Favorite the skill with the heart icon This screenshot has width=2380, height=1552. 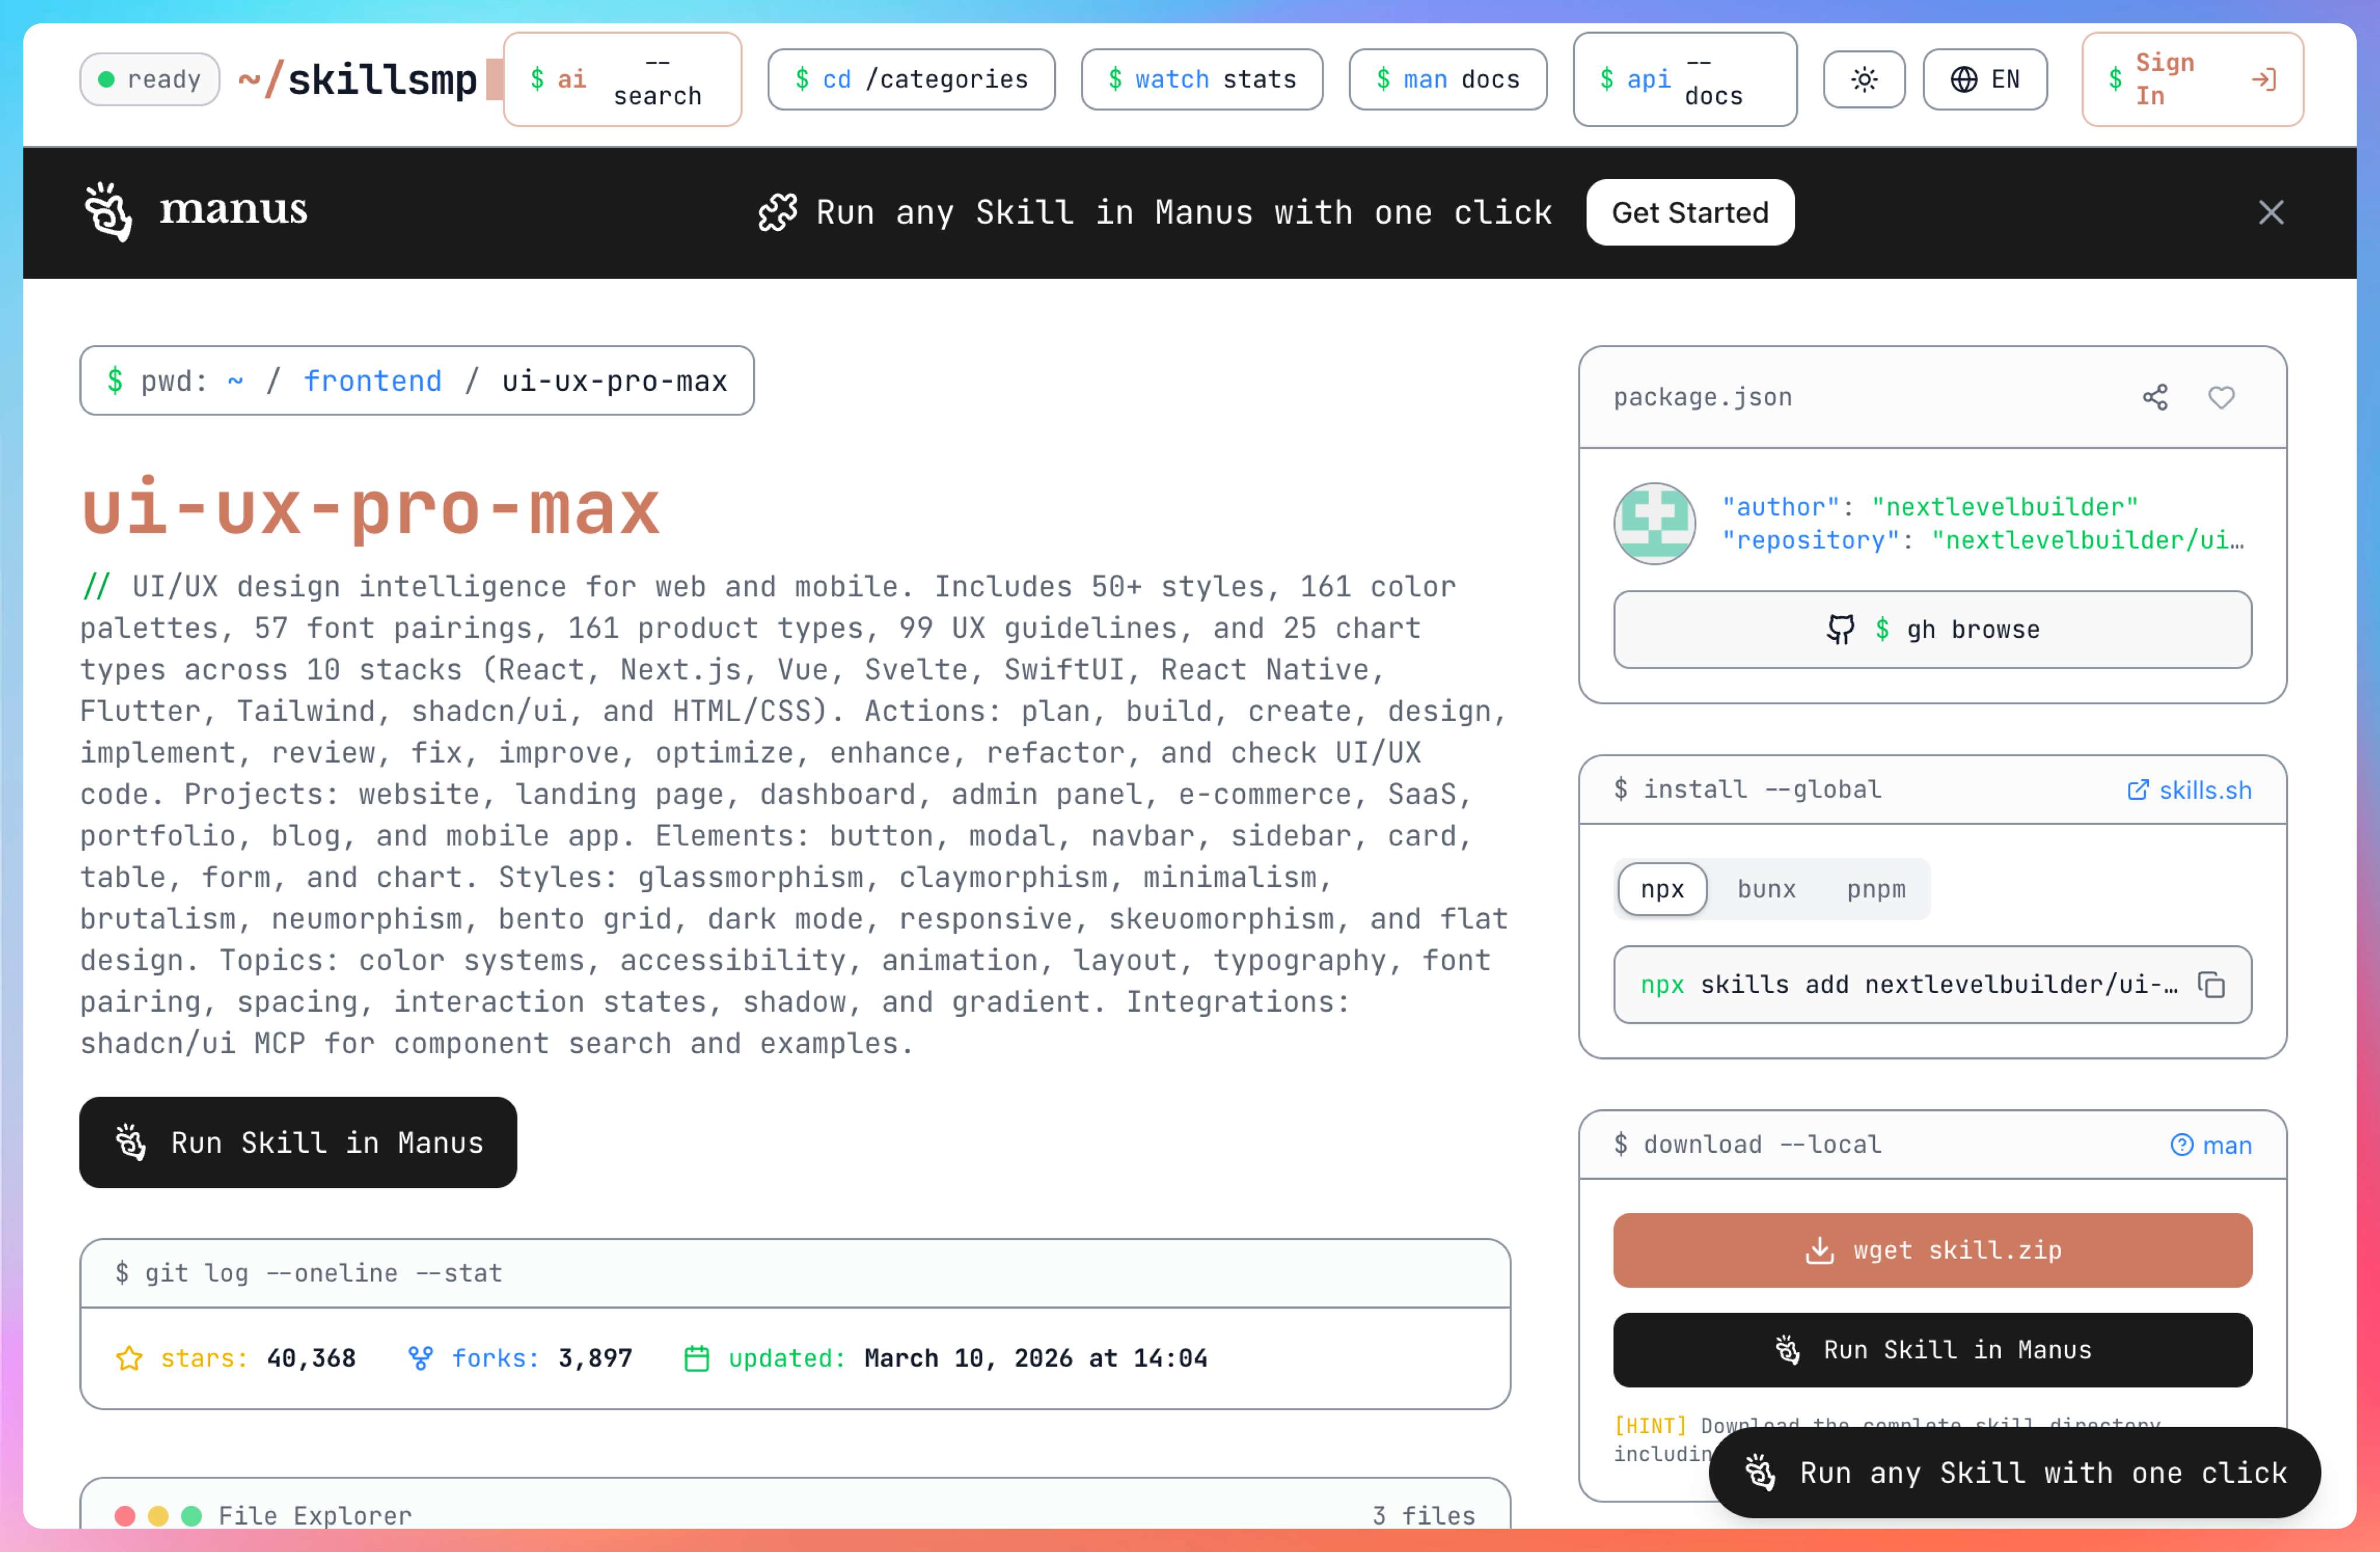[2221, 397]
